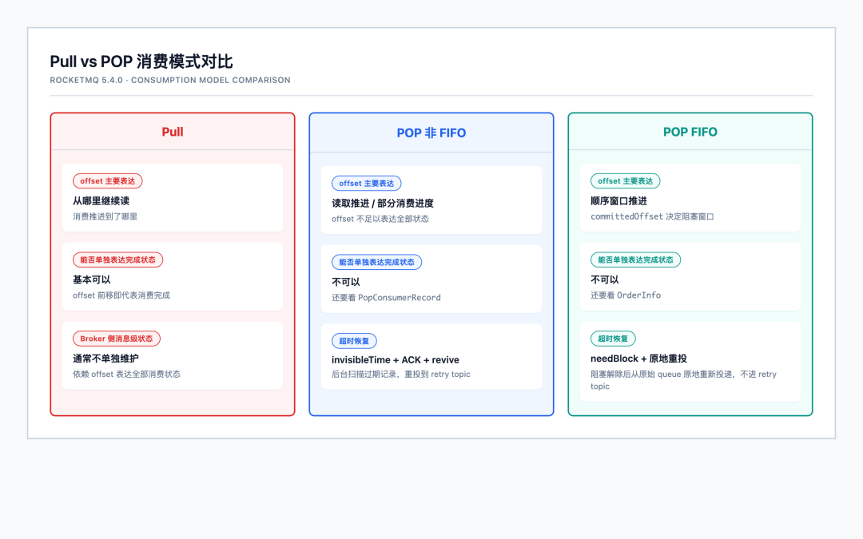Click the needBlock + 原地重投 heading
This screenshot has height=539, width=863.
click(638, 359)
